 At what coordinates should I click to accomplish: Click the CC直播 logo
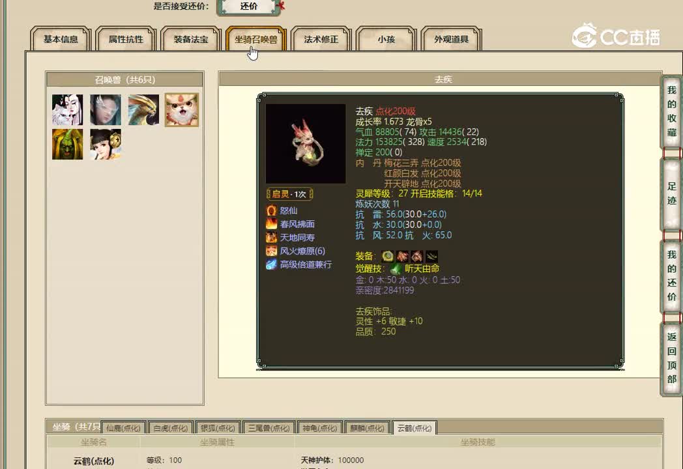(x=616, y=36)
